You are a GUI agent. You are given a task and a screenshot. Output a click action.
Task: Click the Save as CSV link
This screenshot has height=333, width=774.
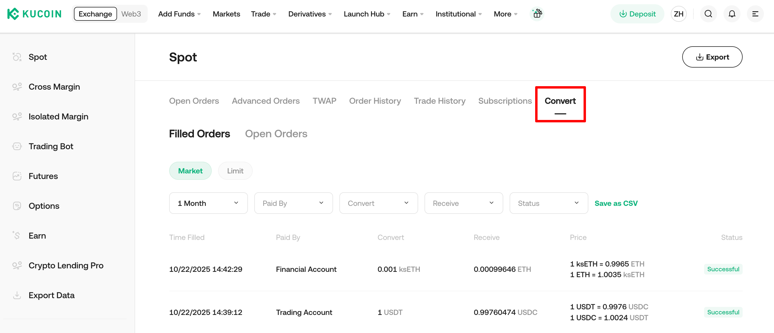coord(616,203)
